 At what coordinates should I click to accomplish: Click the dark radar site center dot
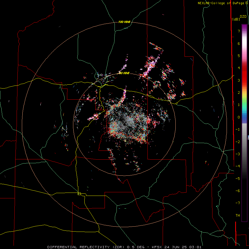point(124,124)
